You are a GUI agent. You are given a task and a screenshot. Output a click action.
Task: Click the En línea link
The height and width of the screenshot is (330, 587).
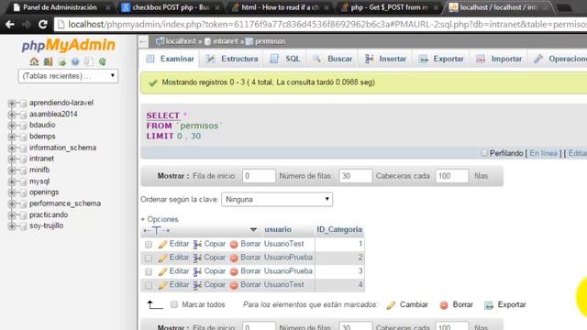543,153
